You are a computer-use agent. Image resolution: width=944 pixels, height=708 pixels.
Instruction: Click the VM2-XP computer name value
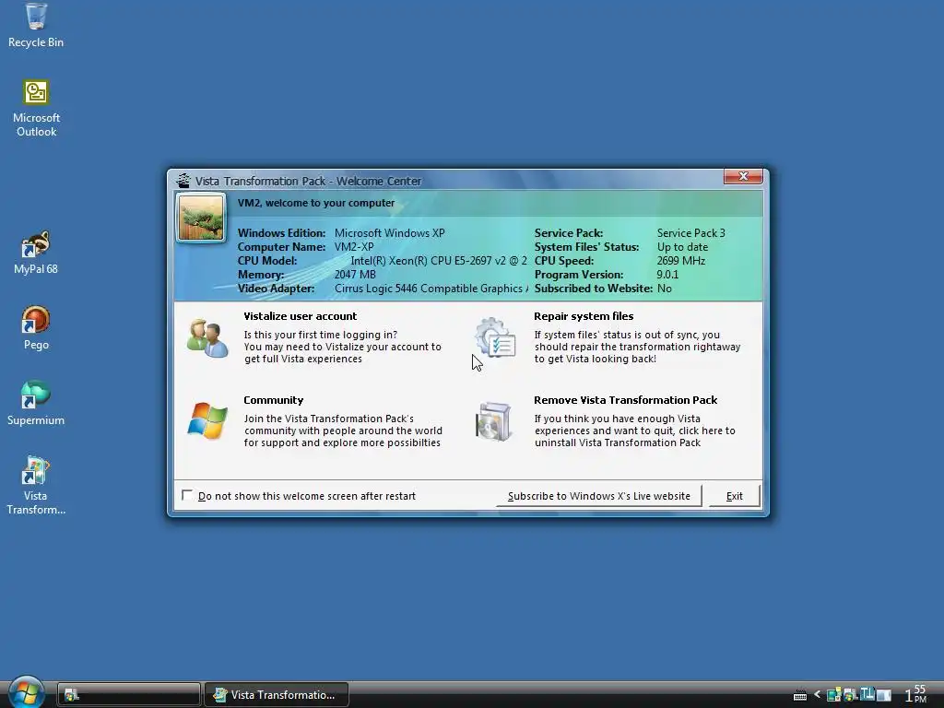point(354,247)
